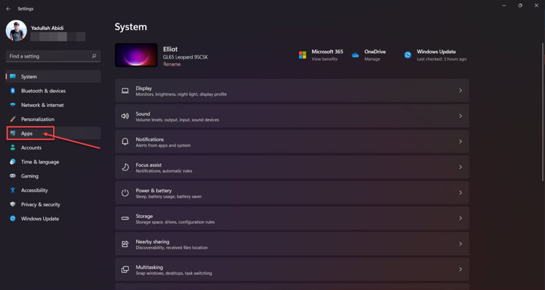The image size is (545, 290).
Task: Expand the Display row chevron
Action: click(460, 91)
